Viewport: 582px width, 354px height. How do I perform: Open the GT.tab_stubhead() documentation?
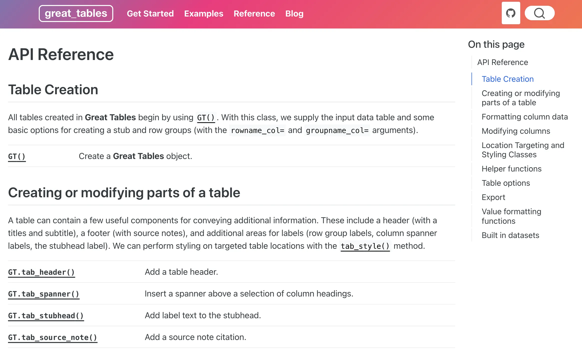[46, 316]
